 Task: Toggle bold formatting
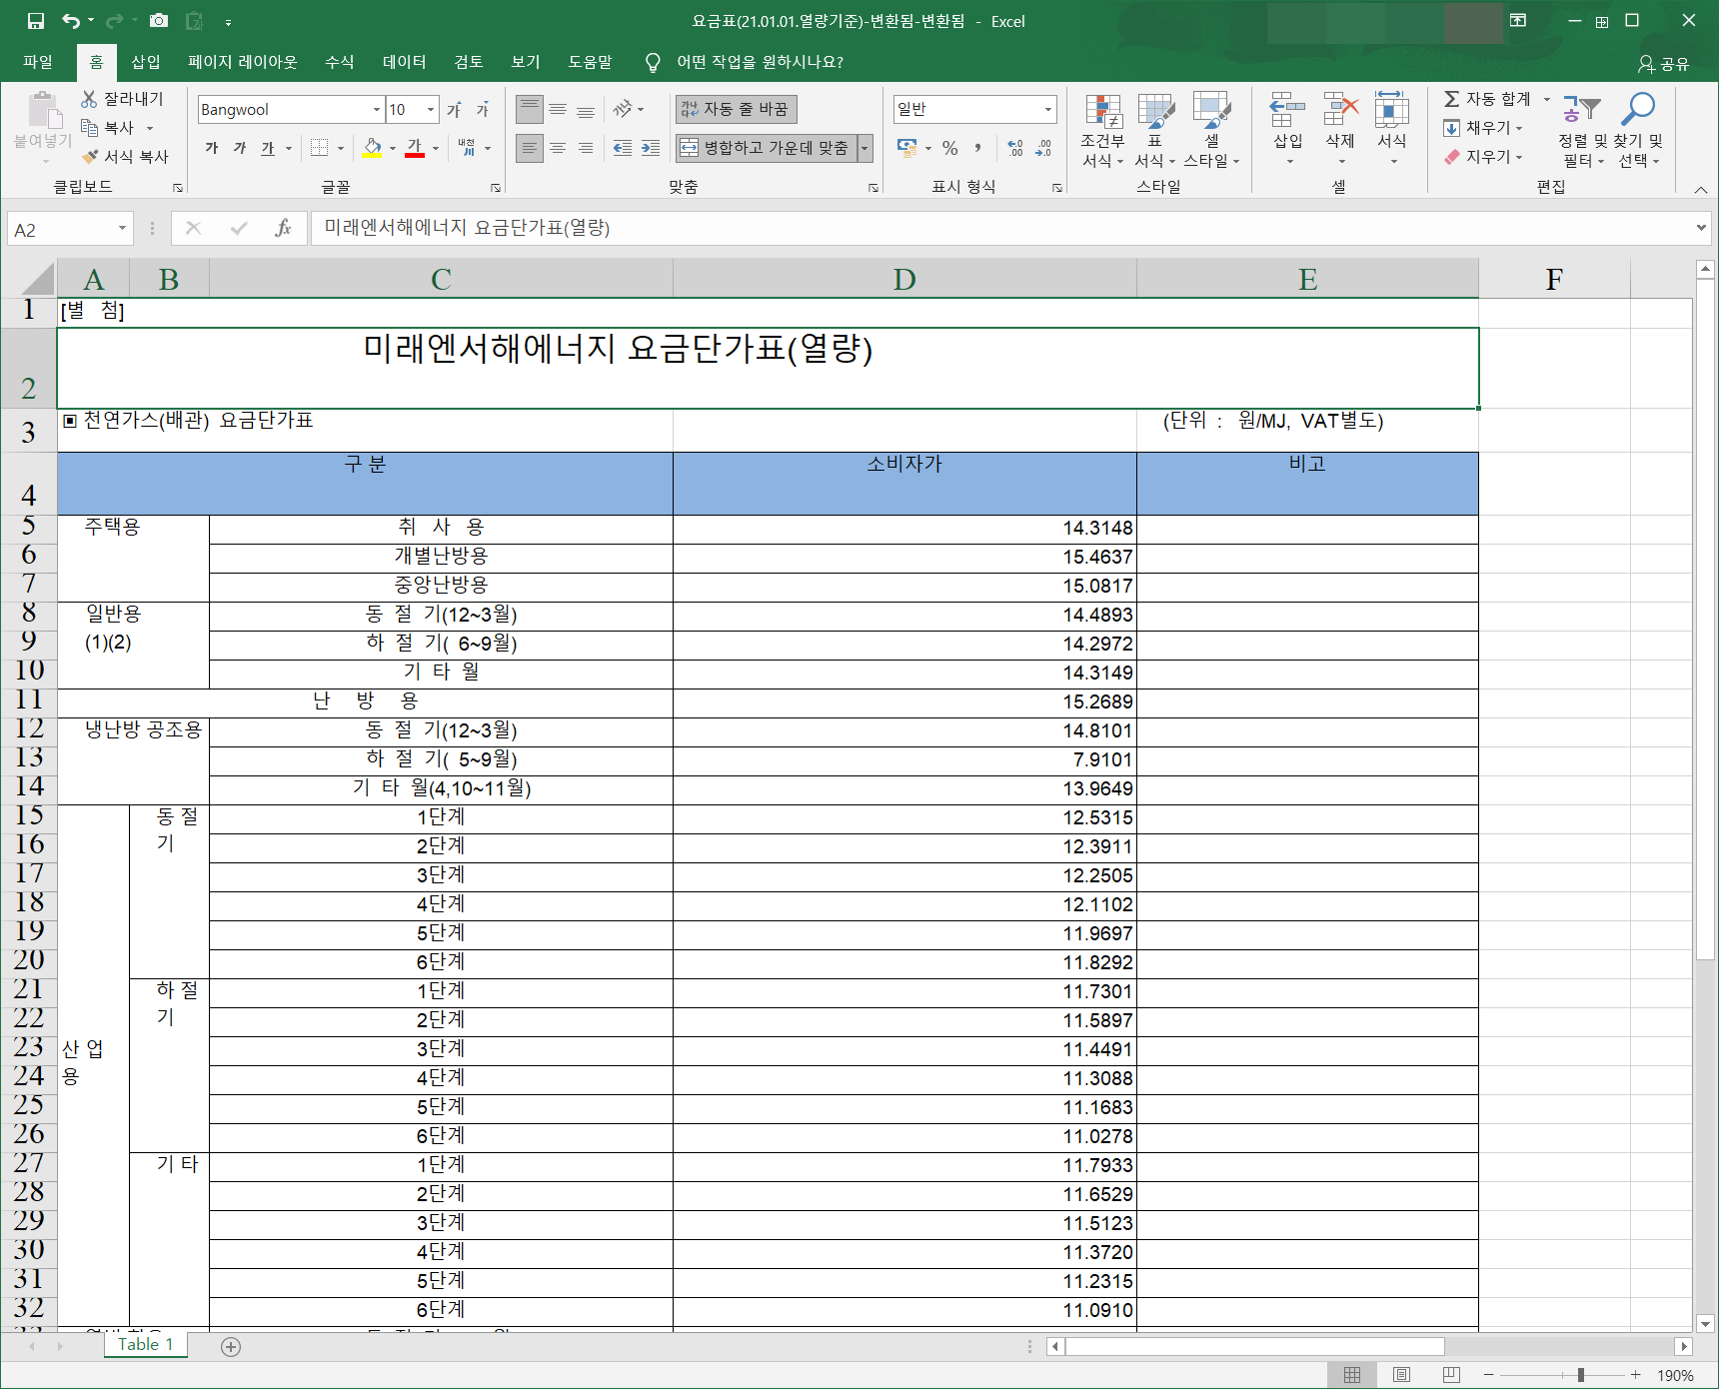coord(212,148)
